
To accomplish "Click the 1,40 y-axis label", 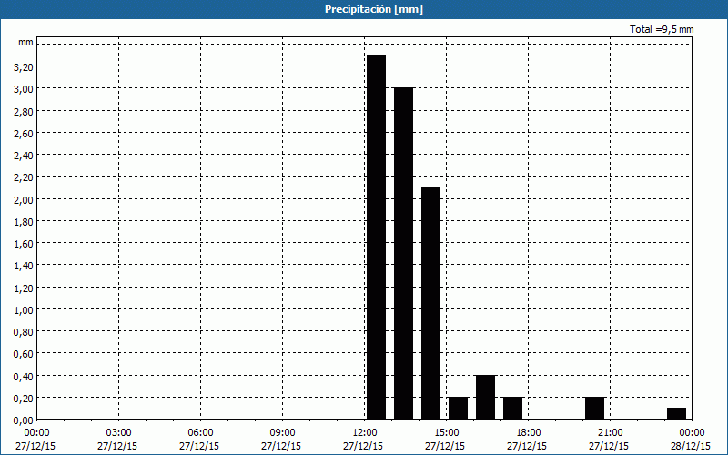I will point(24,266).
